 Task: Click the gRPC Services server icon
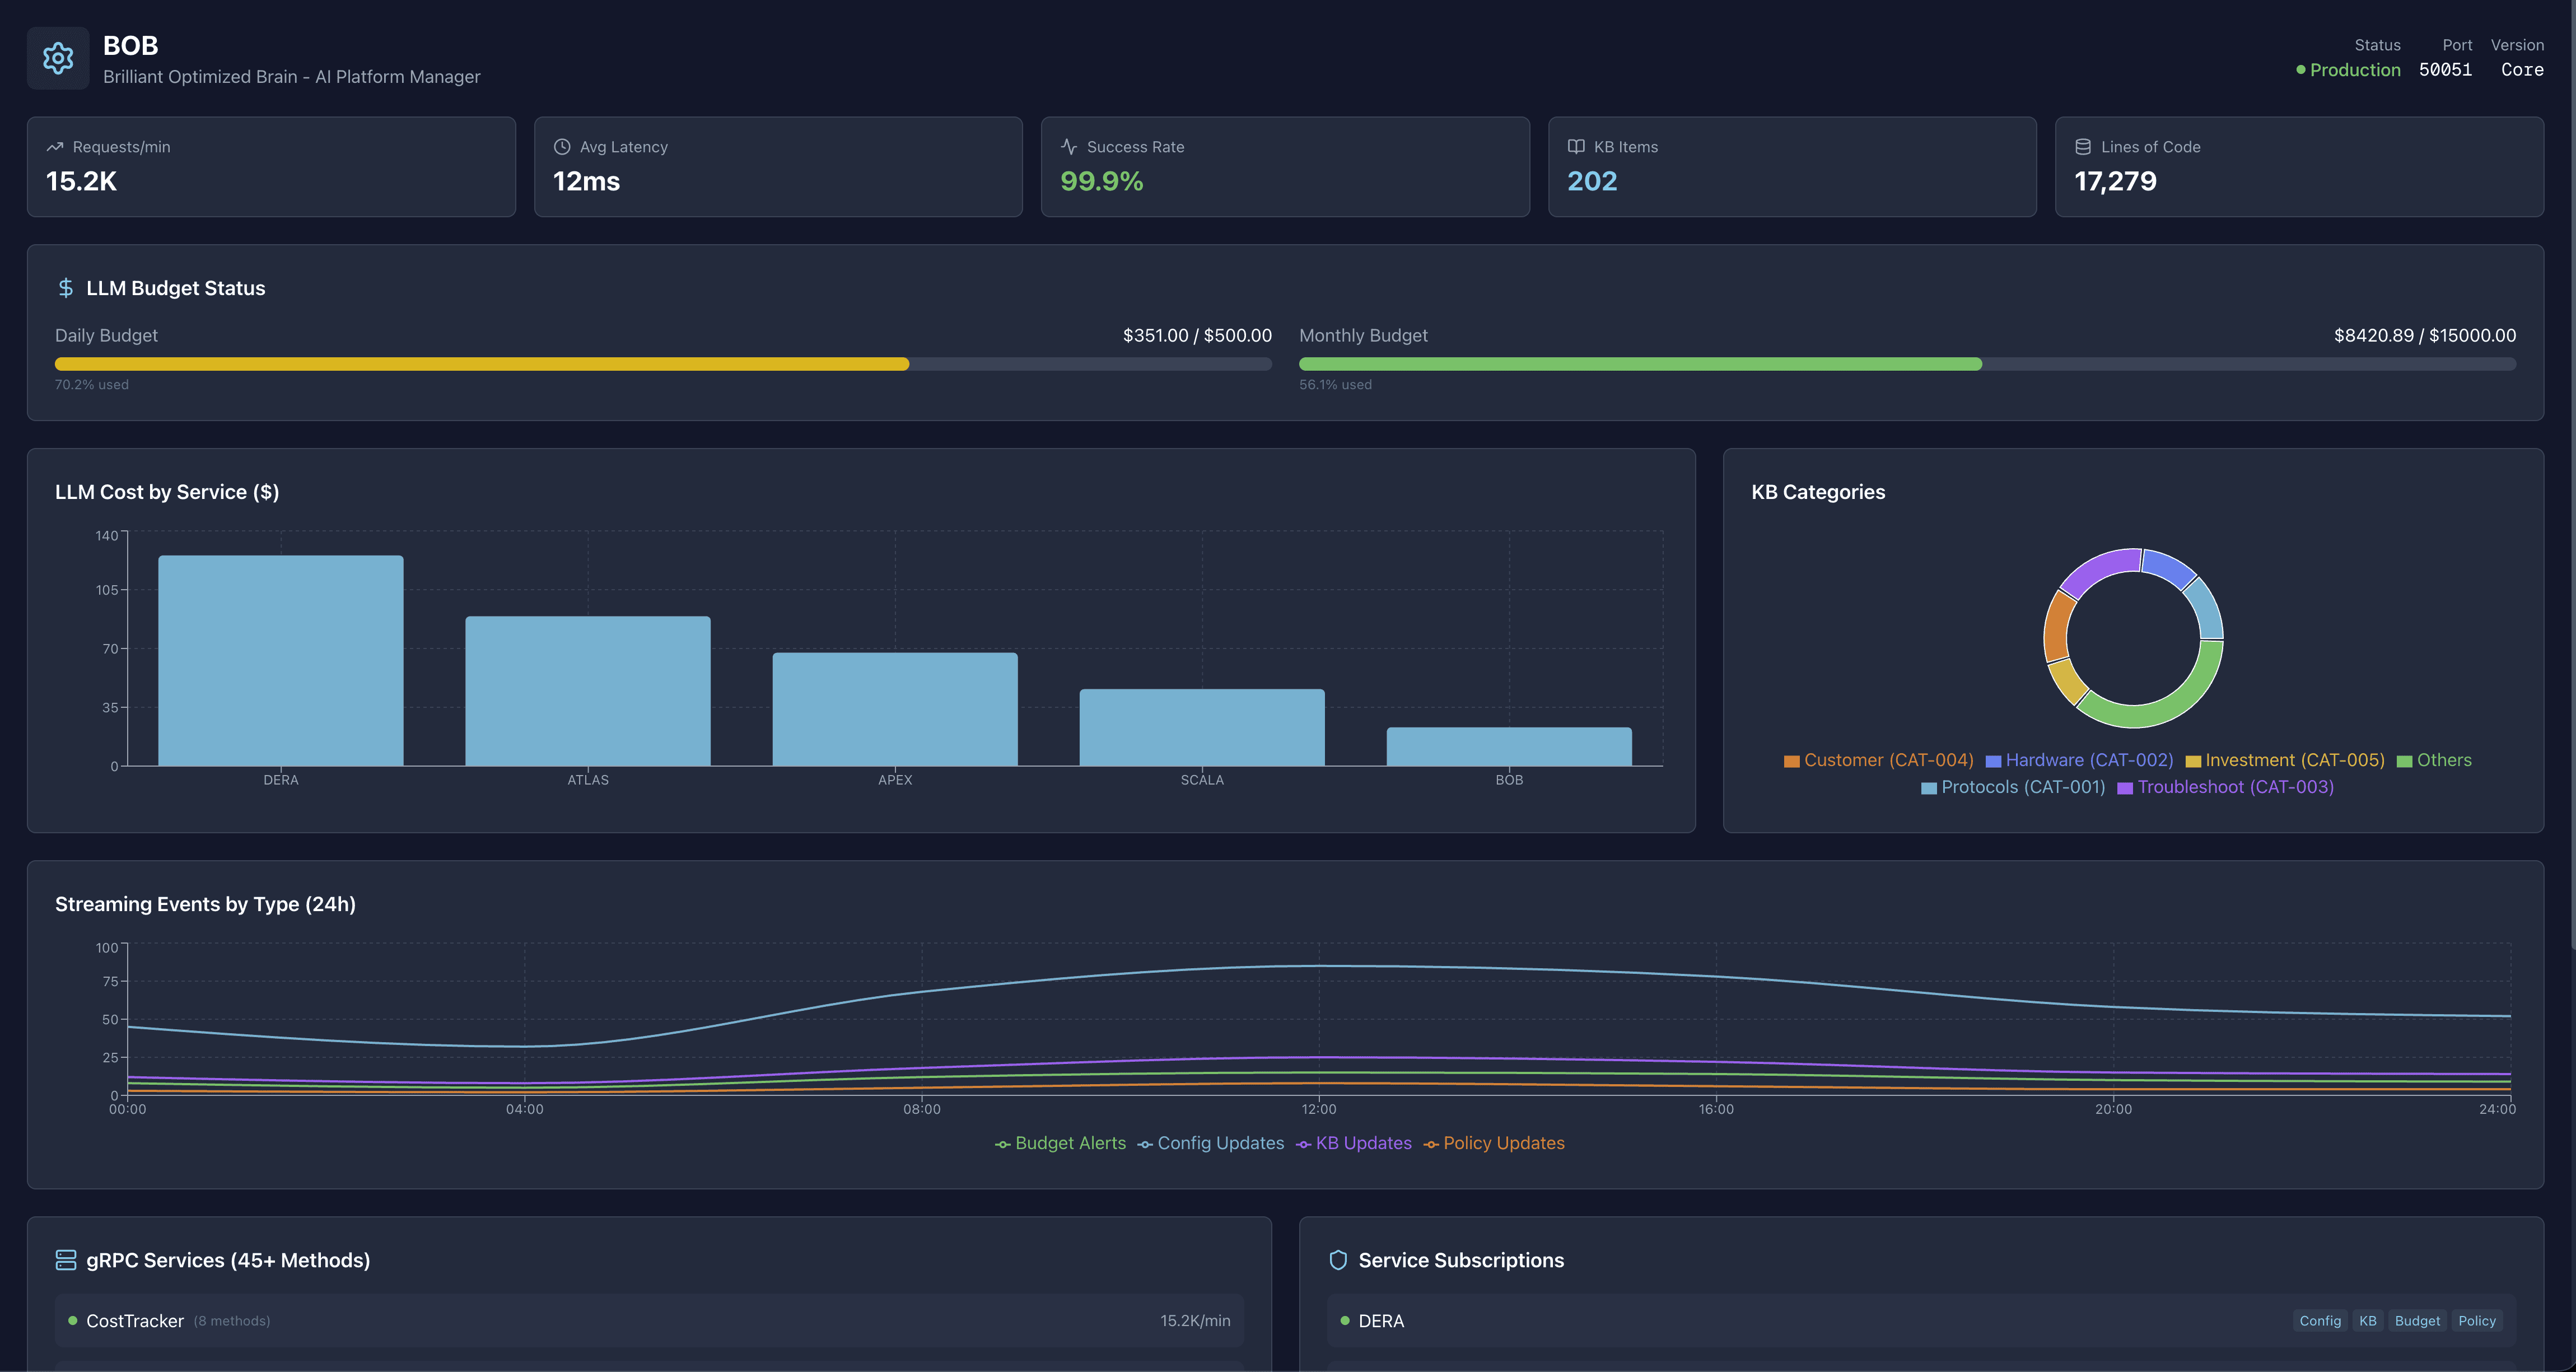pyautogui.click(x=66, y=1260)
